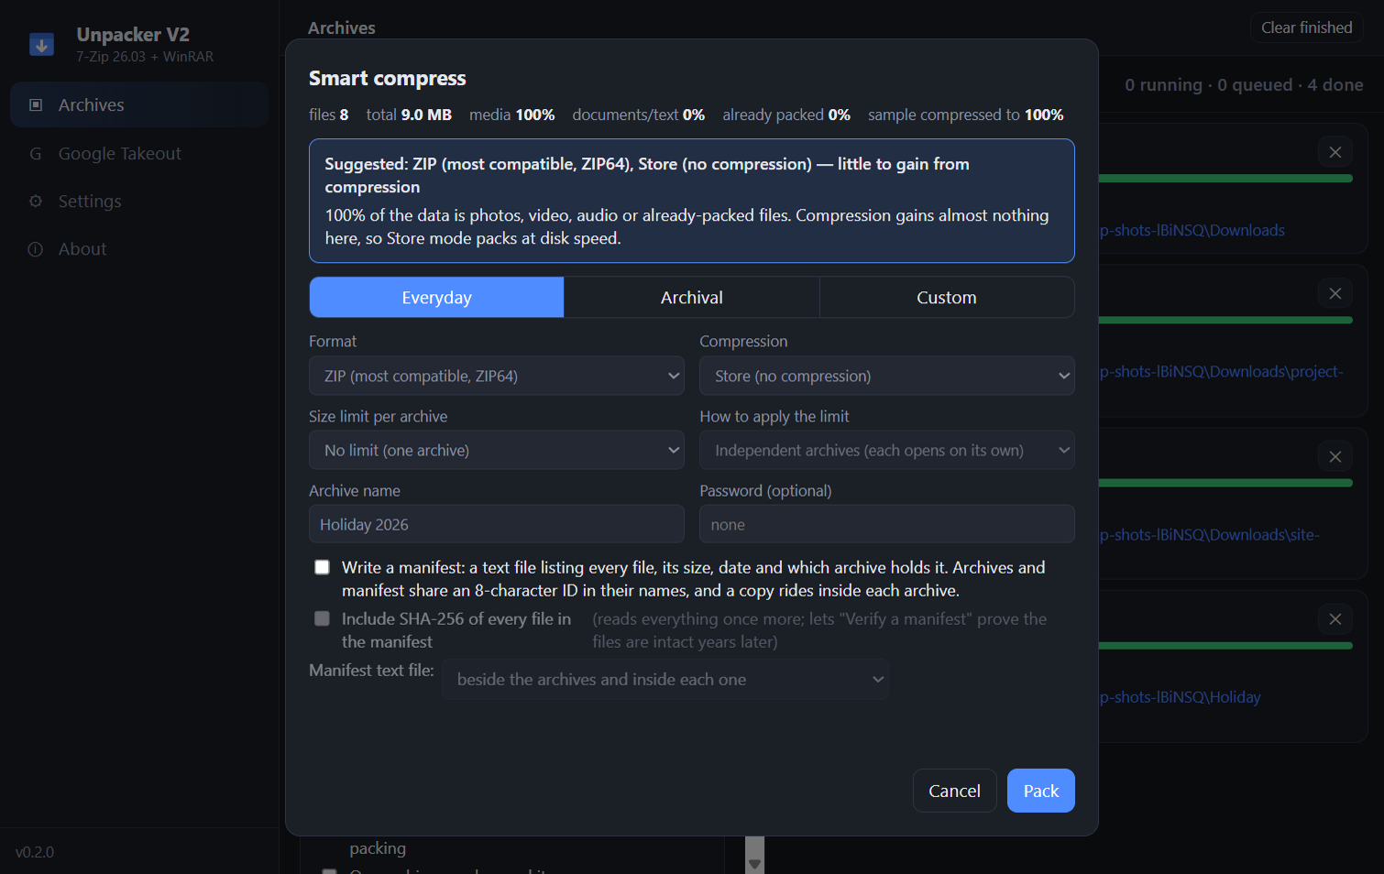The width and height of the screenshot is (1384, 874).
Task: Click the Archive name field containing Holiday 2026
Action: tap(497, 524)
